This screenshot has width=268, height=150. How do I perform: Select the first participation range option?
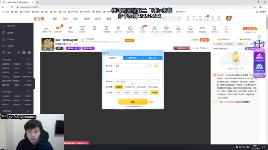(x=119, y=87)
